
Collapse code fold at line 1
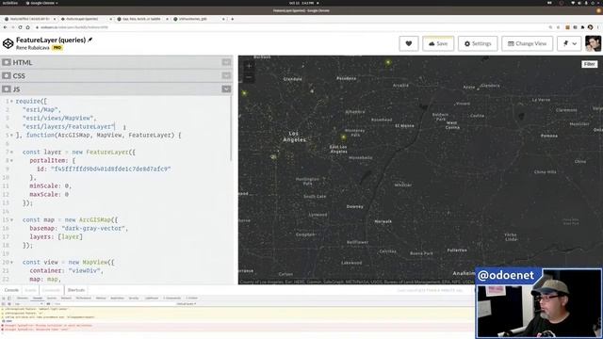[11, 102]
